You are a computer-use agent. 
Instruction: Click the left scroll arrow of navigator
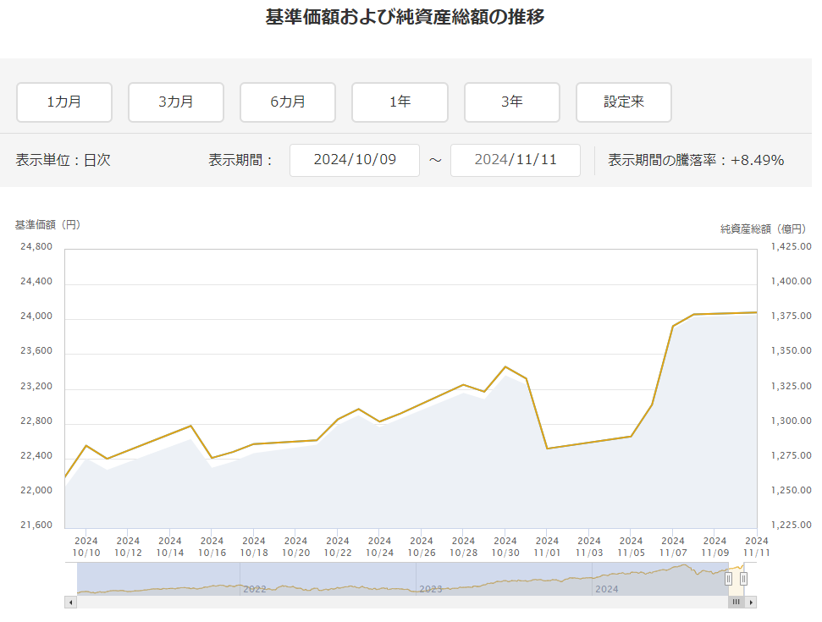coord(71,603)
